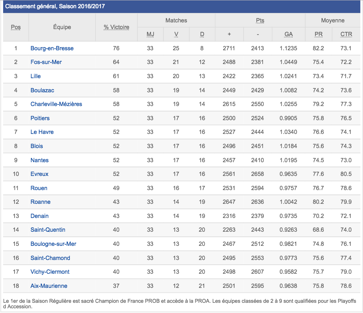Click the GA column header

(288, 34)
